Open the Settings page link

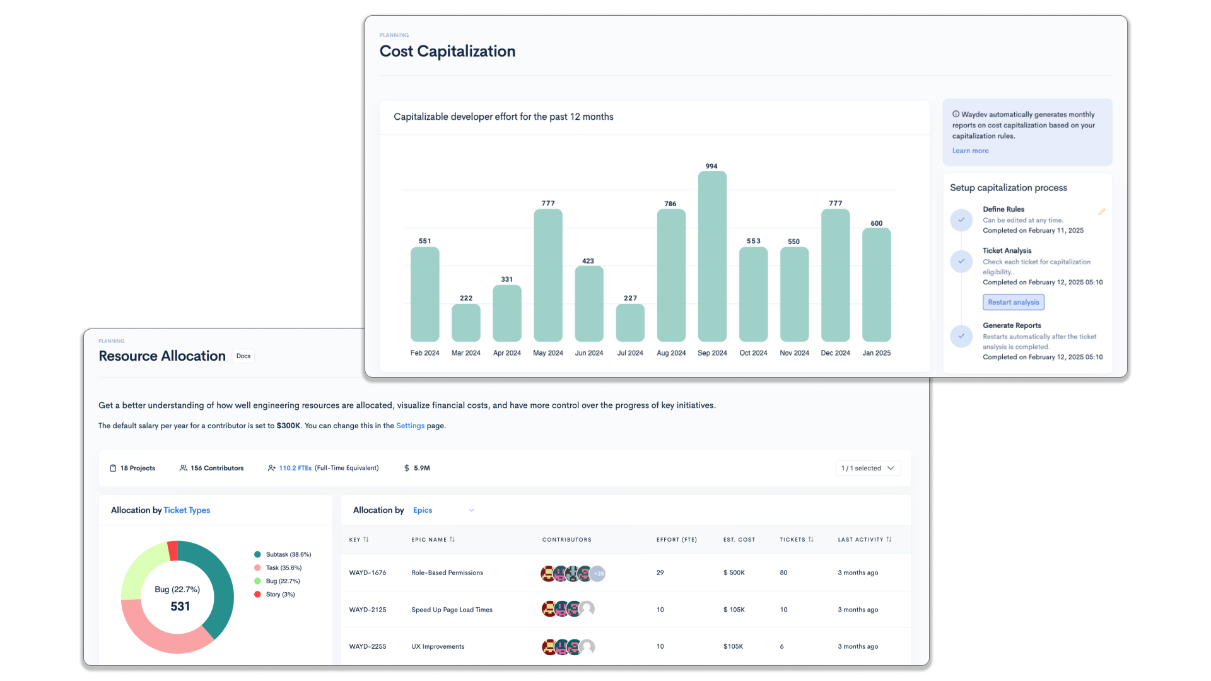tap(410, 426)
